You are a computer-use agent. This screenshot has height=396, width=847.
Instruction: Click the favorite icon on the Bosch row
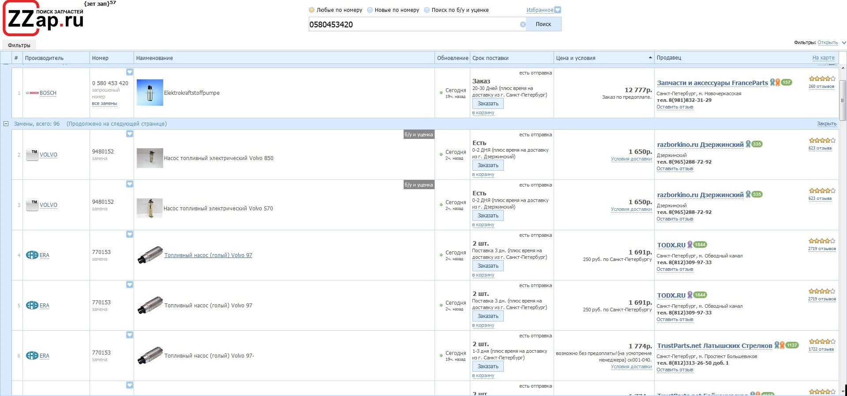pyautogui.click(x=129, y=72)
